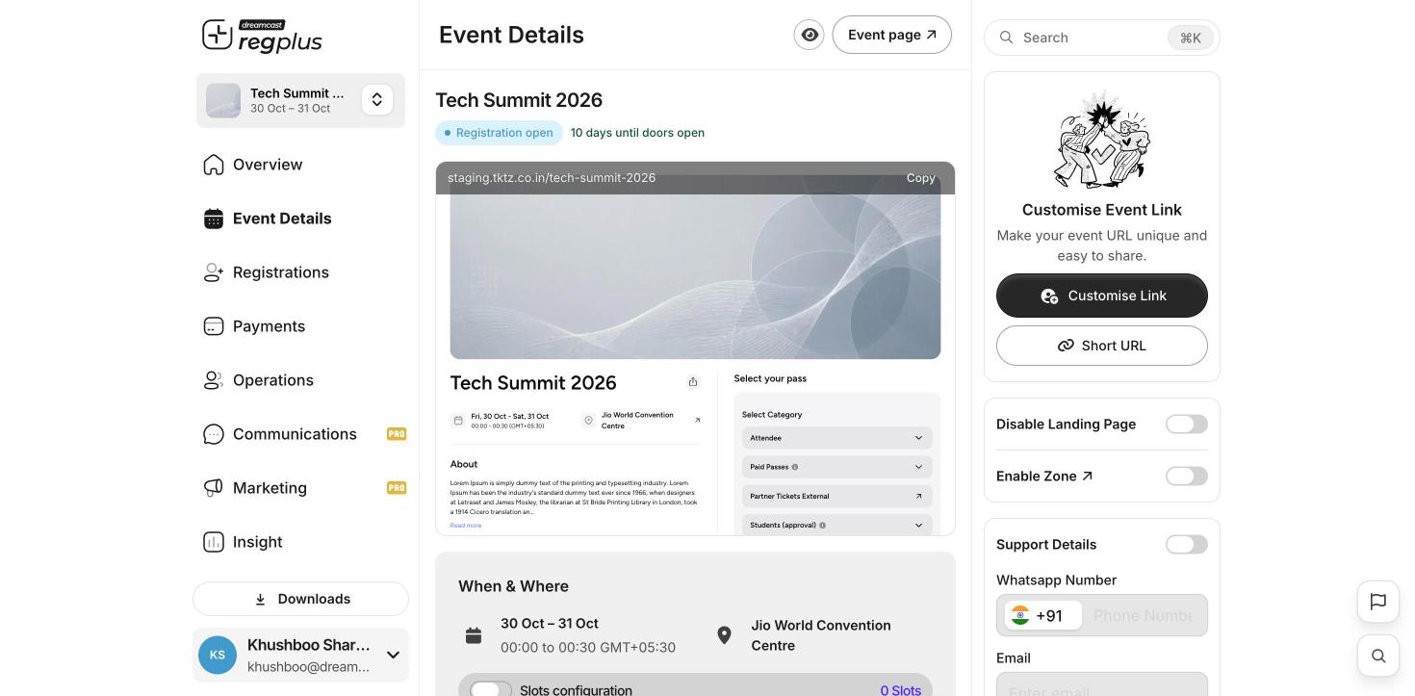Toggle the Support Details switch
Image resolution: width=1415 pixels, height=696 pixels.
tap(1187, 545)
